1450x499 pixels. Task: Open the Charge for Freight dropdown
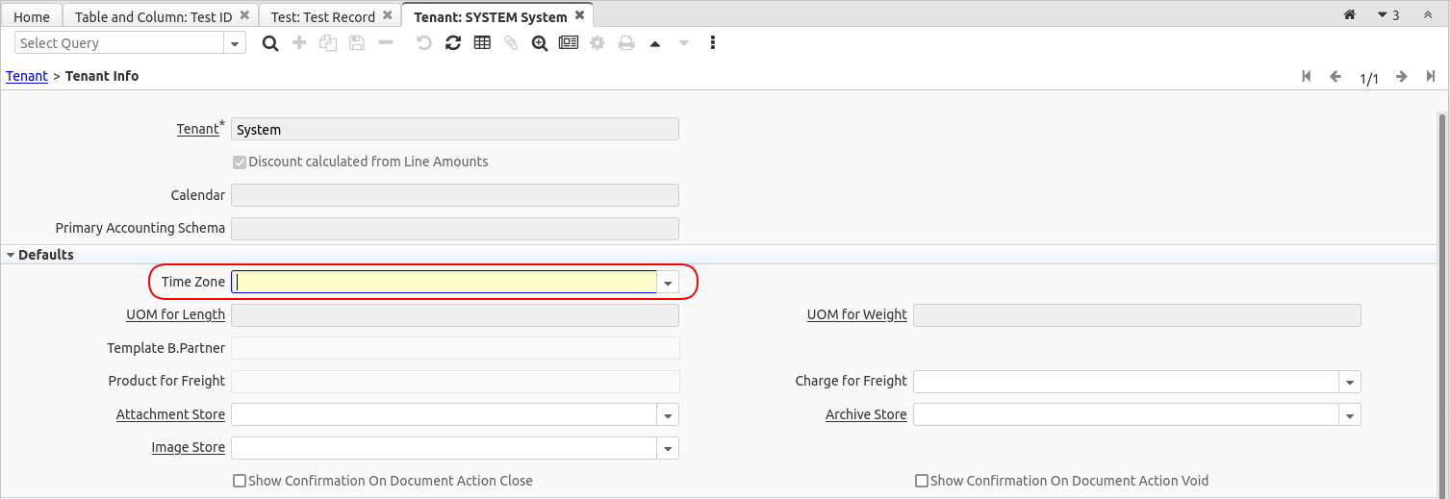coord(1350,382)
